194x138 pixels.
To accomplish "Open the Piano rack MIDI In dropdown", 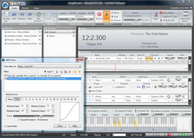I will tap(118, 80).
